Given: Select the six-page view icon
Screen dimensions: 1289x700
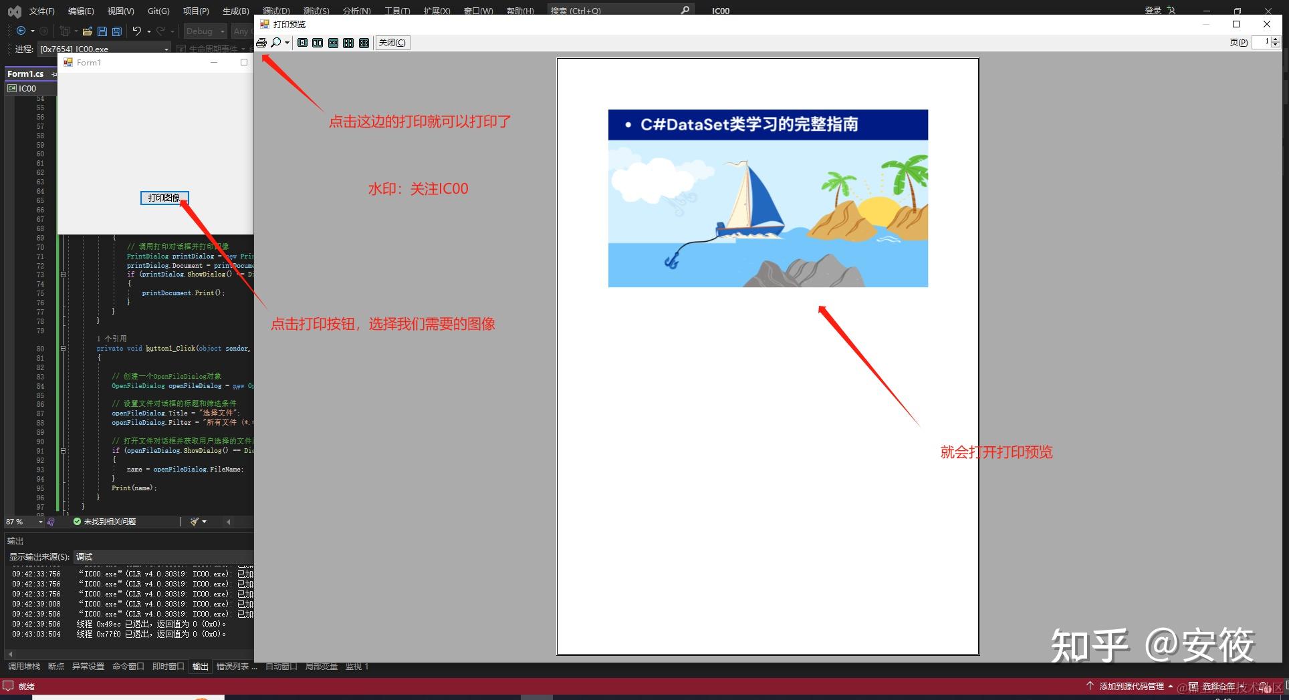Looking at the screenshot, I should (x=364, y=42).
